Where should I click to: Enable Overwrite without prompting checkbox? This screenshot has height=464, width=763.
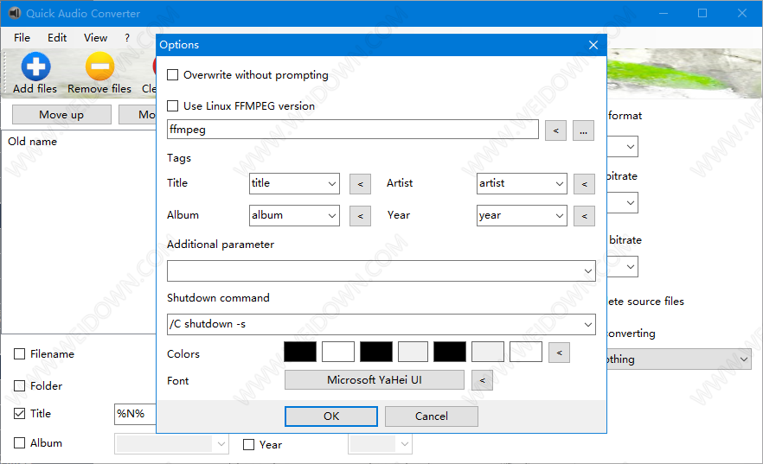173,75
